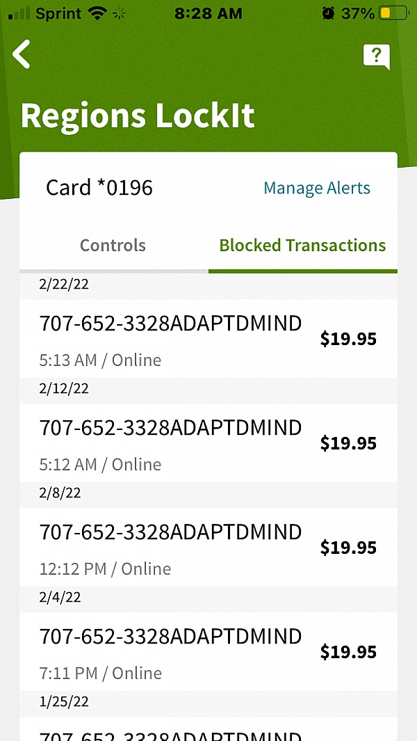Open blocked transaction at 5:12 AM
The image size is (417, 741).
pyautogui.click(x=208, y=444)
